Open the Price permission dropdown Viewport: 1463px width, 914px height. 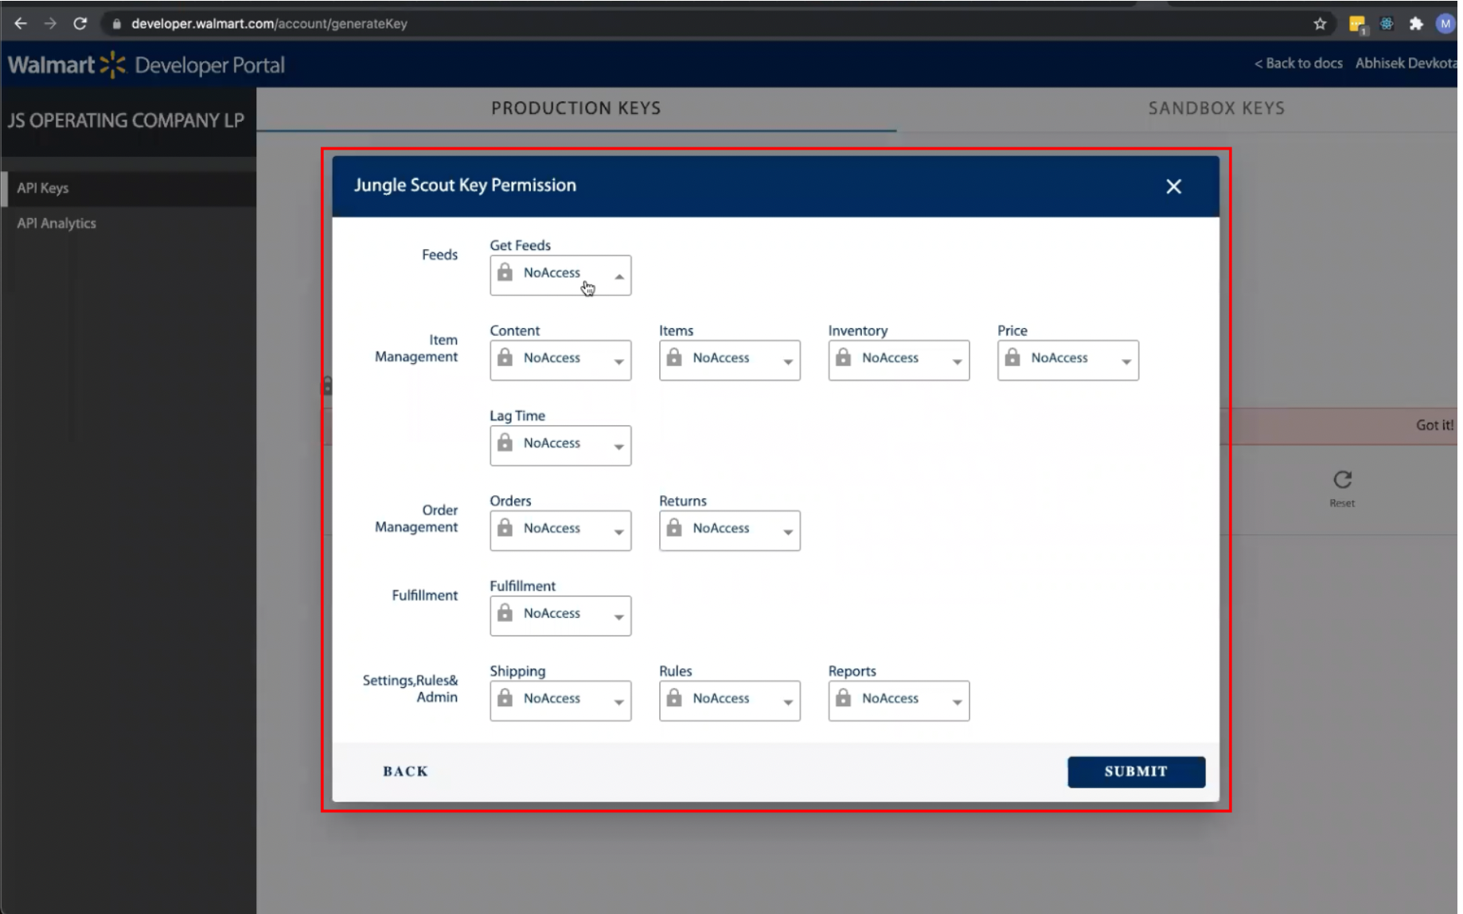coord(1068,361)
